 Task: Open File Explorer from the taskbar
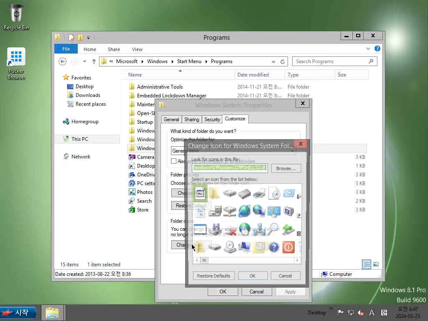click(52, 313)
